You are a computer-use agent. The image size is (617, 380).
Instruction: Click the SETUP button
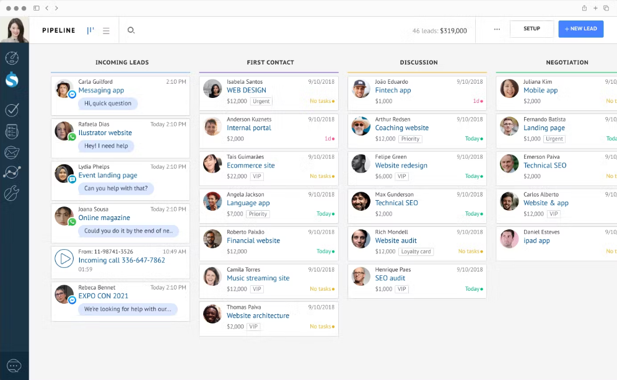532,29
